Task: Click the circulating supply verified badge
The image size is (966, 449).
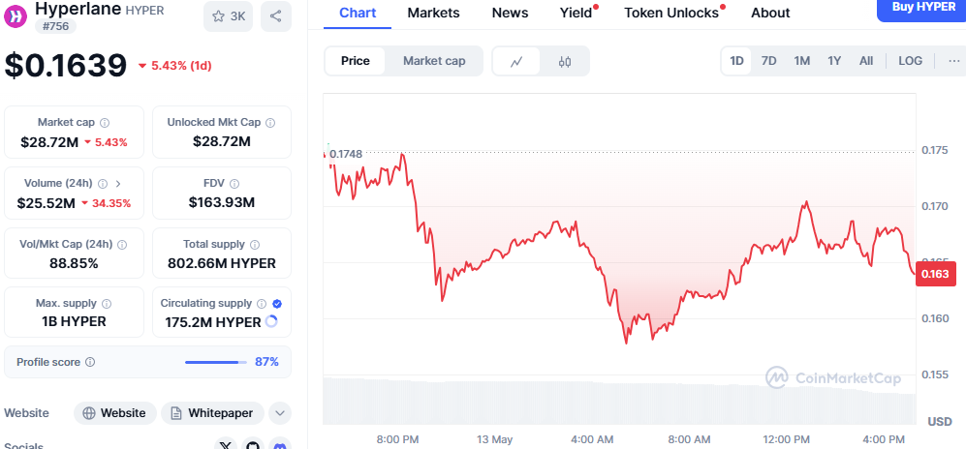Action: coord(277,303)
